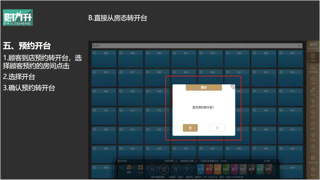Select room 911 tile

291,97
